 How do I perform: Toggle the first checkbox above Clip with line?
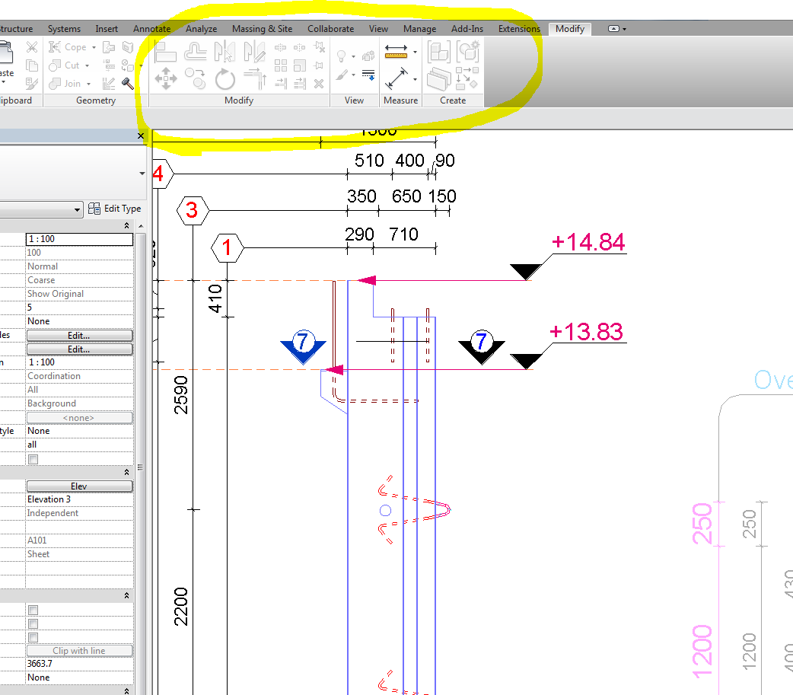(x=33, y=610)
